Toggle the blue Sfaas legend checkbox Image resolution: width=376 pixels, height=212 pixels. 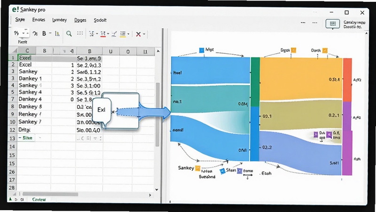click(x=222, y=171)
